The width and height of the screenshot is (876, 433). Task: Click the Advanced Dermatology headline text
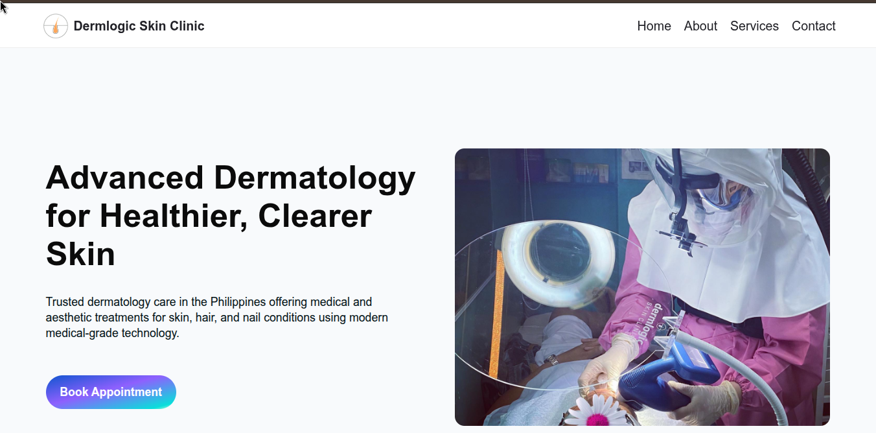[x=231, y=215]
